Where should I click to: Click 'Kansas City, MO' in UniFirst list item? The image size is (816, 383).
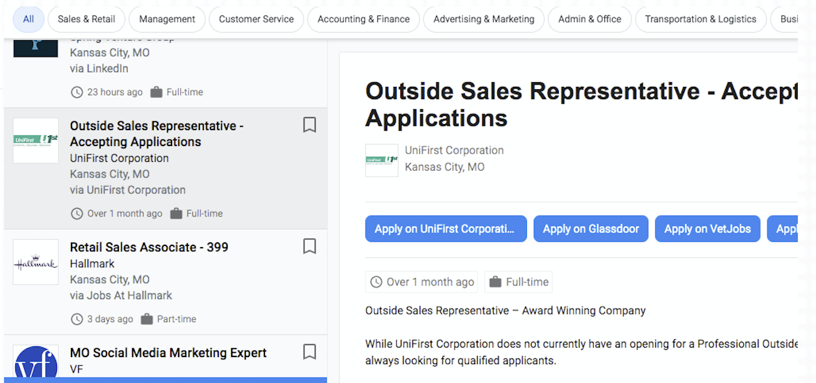coord(109,174)
